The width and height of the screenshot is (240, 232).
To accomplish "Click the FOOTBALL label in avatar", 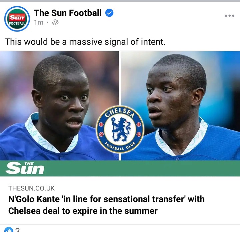I will click(x=17, y=24).
